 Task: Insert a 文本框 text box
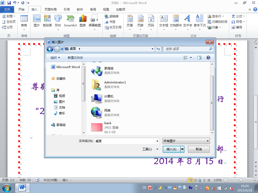[164, 22]
